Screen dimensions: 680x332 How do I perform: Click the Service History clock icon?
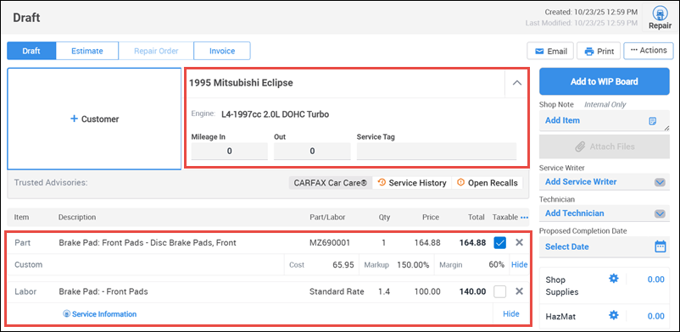(382, 182)
